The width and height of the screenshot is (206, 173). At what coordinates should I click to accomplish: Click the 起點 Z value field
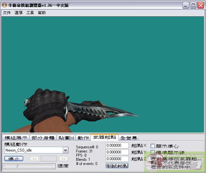click(117, 159)
